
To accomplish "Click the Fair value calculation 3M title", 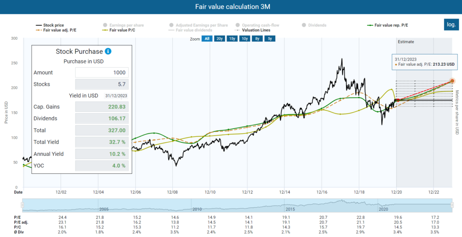I will coord(232,7).
